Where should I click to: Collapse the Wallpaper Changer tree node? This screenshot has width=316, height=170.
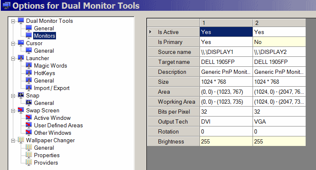coord(14,140)
